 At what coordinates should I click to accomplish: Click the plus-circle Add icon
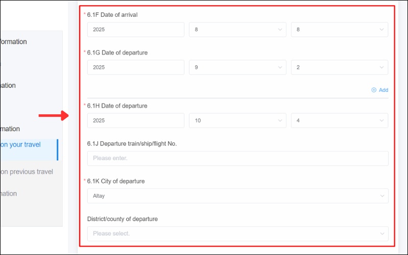pos(374,90)
